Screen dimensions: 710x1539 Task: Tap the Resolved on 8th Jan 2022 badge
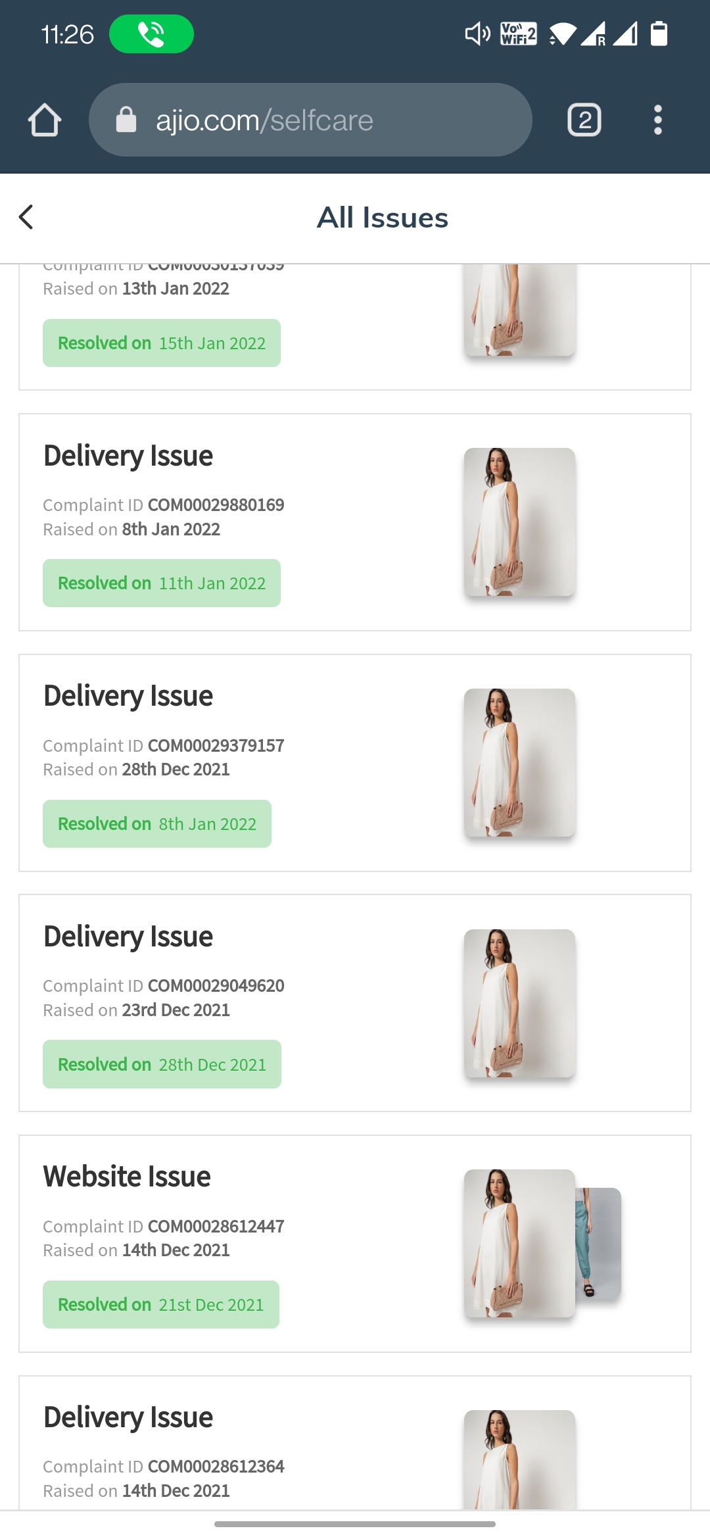pos(157,823)
